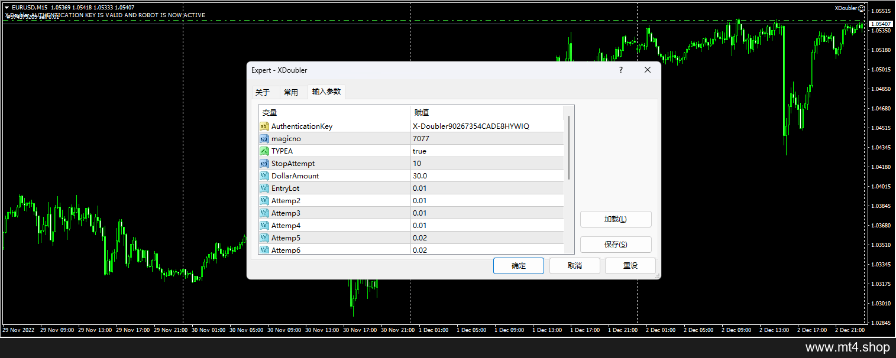Click the magicno variable name
Screen dimensions: 896x358
pyautogui.click(x=286, y=139)
